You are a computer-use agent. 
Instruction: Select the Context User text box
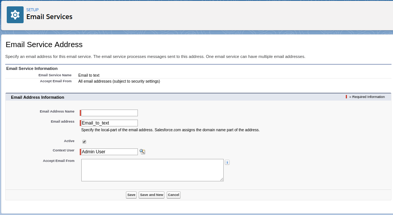point(109,152)
